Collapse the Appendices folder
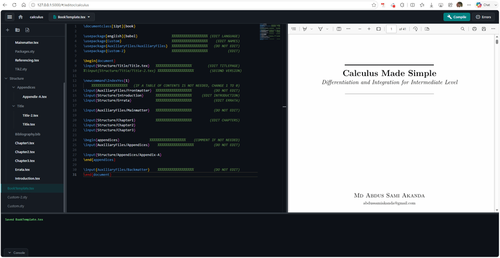 (x=14, y=87)
